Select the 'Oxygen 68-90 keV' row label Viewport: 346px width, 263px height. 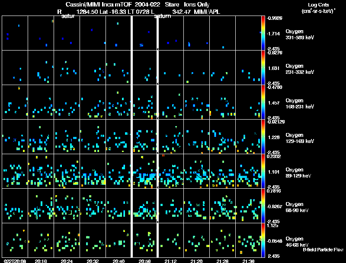click(297, 207)
